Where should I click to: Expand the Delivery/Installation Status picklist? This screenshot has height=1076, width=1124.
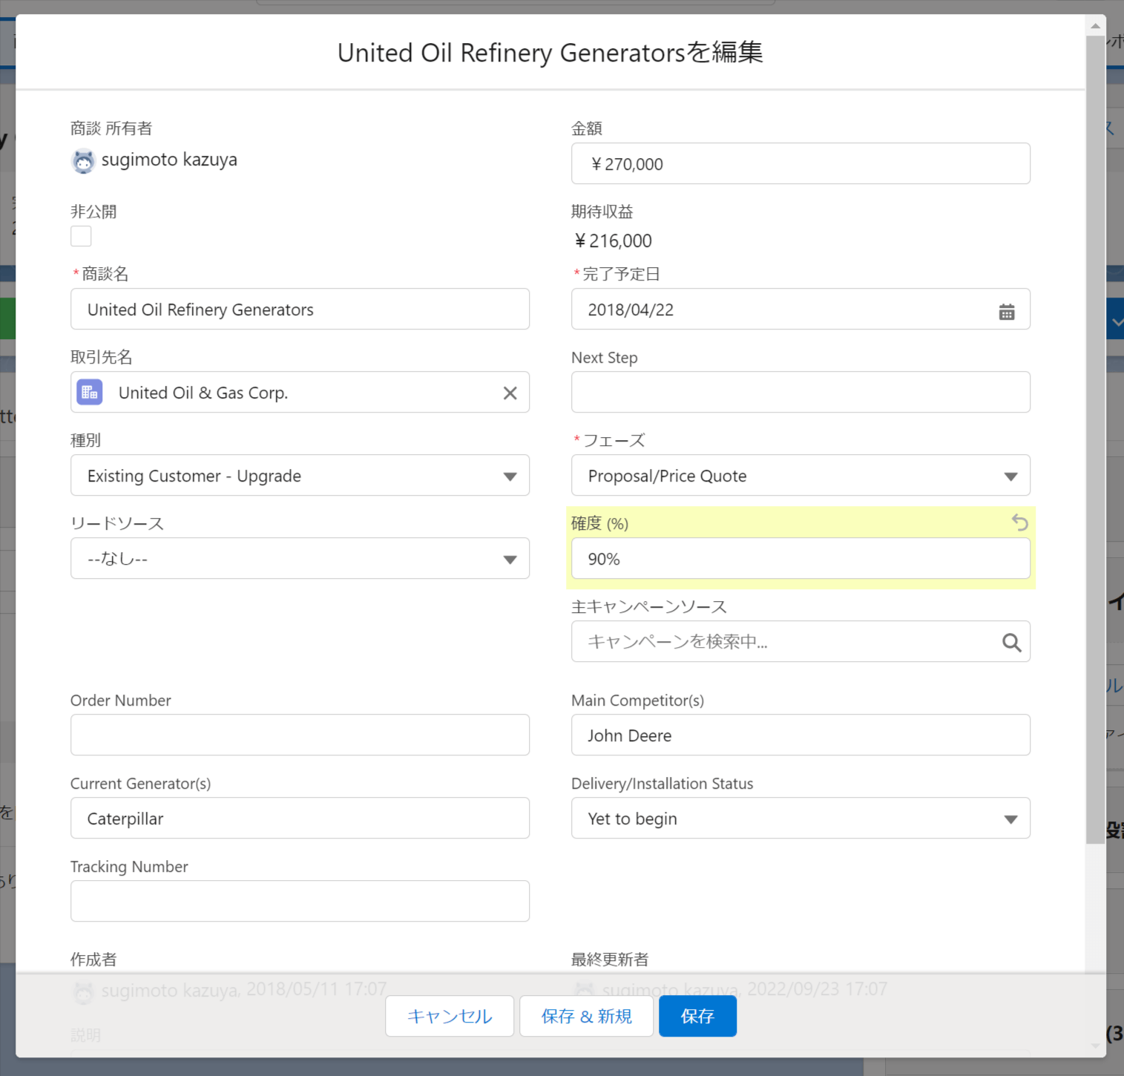[x=800, y=819]
